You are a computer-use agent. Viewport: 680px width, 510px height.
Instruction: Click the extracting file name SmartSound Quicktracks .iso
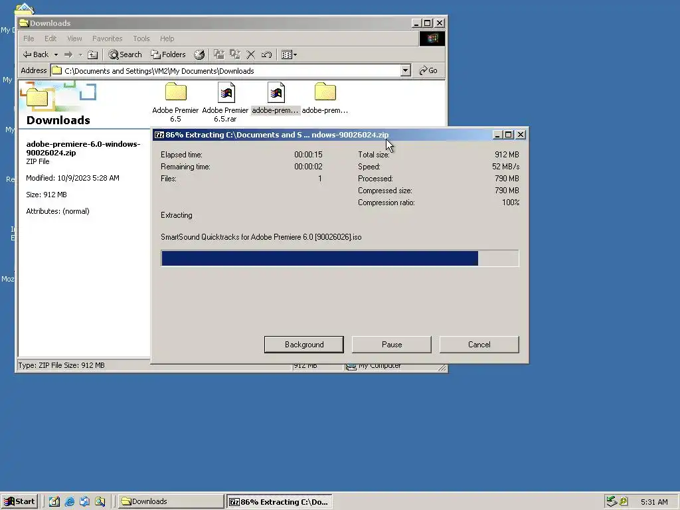click(x=261, y=237)
